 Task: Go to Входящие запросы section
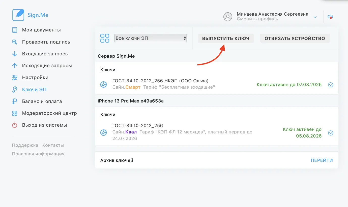coord(45,54)
